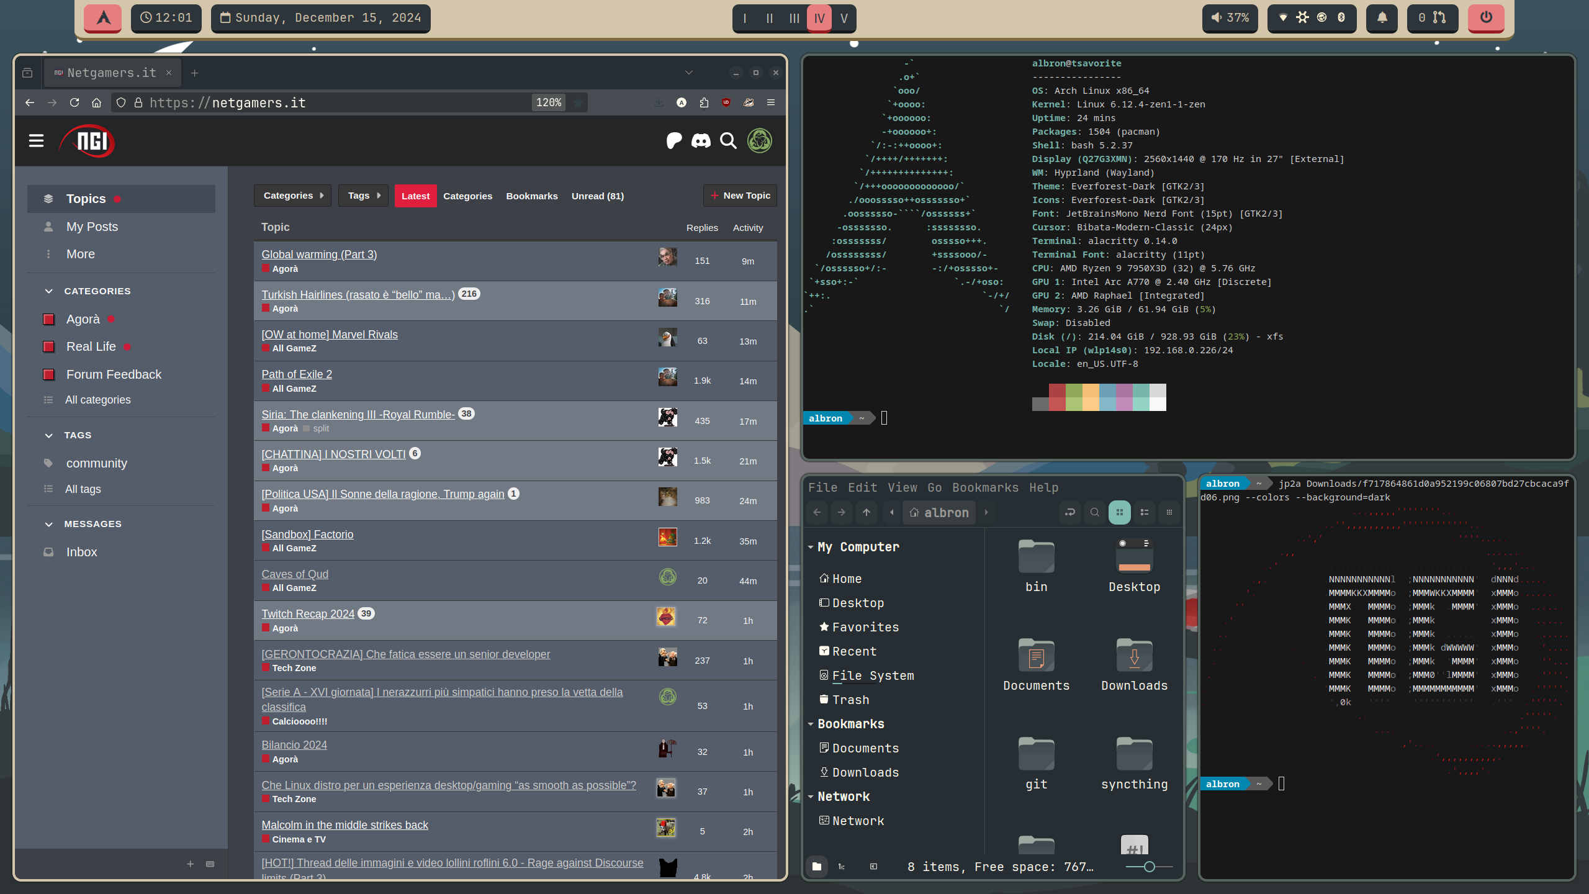The width and height of the screenshot is (1589, 894).
Task: Collapse My Computer in file manager
Action: [x=811, y=547]
